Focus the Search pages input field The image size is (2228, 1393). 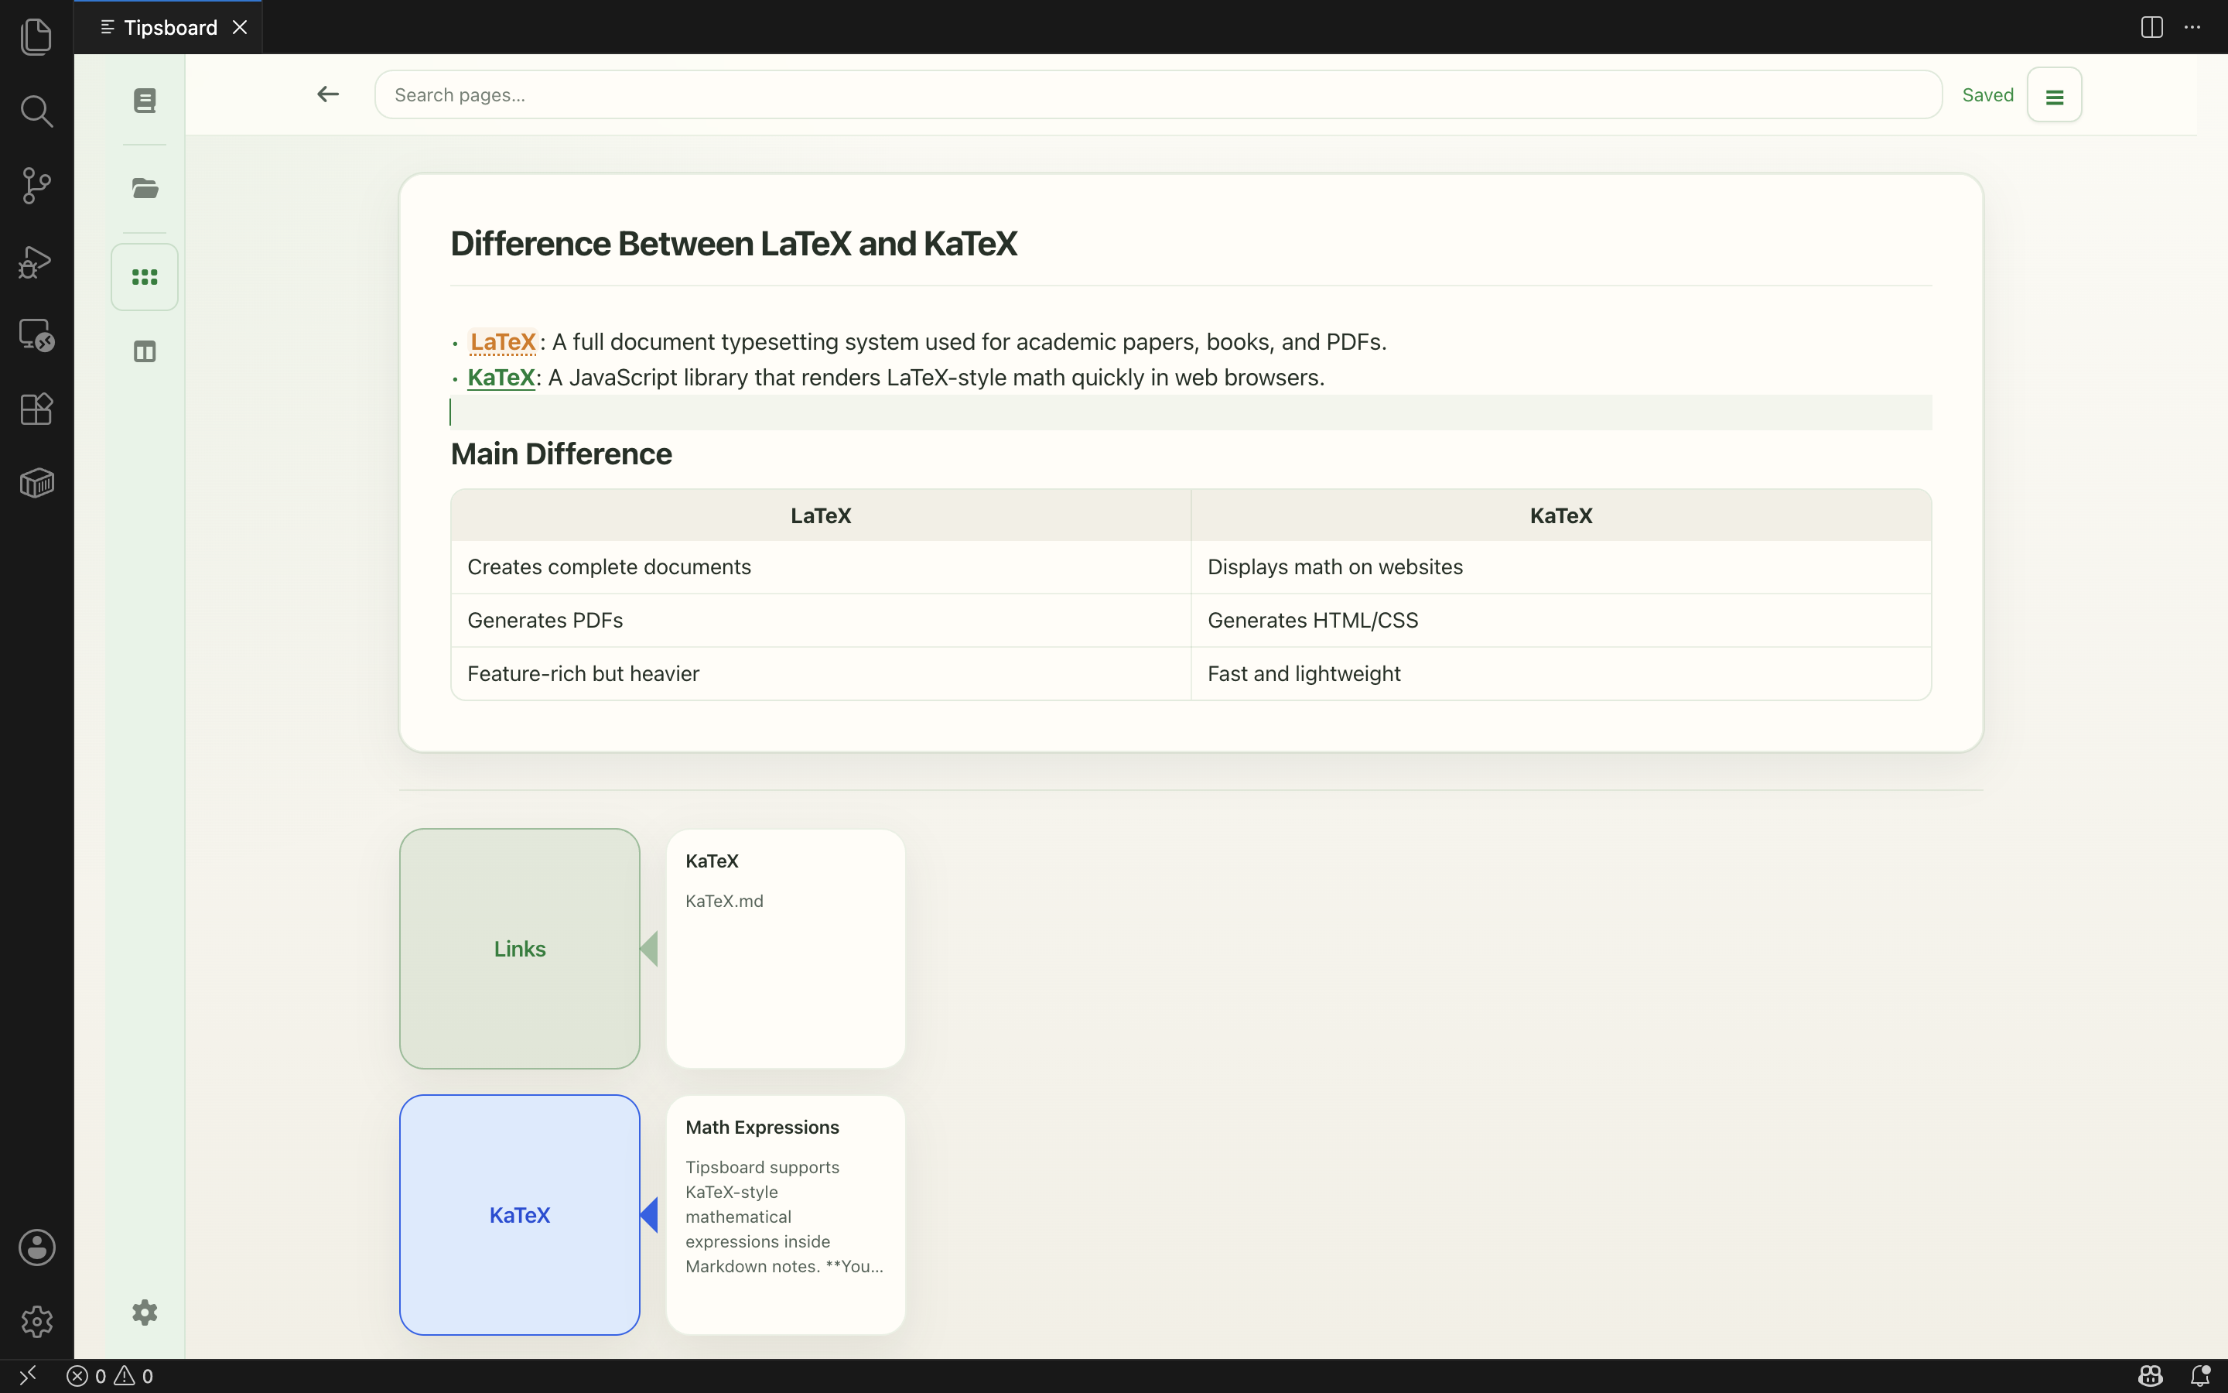pyautogui.click(x=1158, y=95)
